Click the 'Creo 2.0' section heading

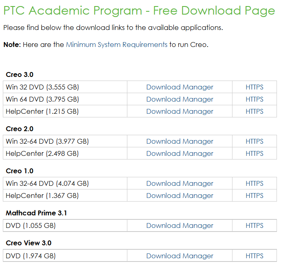tap(20, 129)
